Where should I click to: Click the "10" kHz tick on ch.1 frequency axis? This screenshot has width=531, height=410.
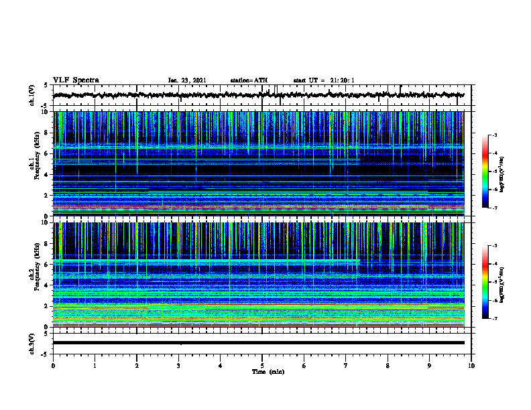pos(46,112)
